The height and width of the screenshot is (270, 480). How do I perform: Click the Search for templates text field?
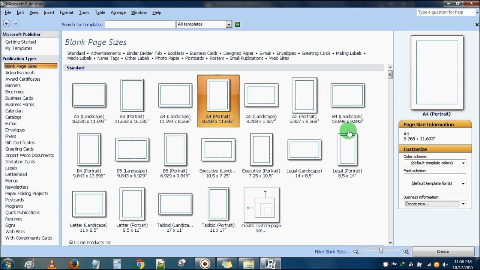[x=140, y=24]
